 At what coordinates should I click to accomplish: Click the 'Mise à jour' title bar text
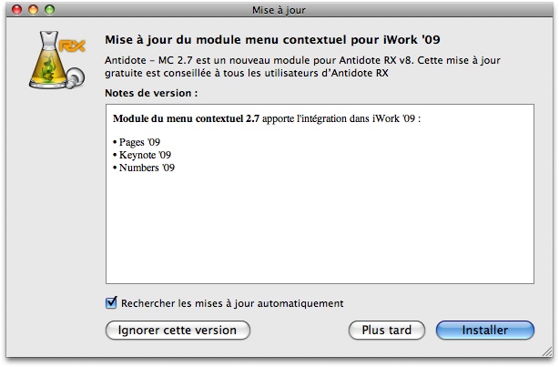(279, 10)
